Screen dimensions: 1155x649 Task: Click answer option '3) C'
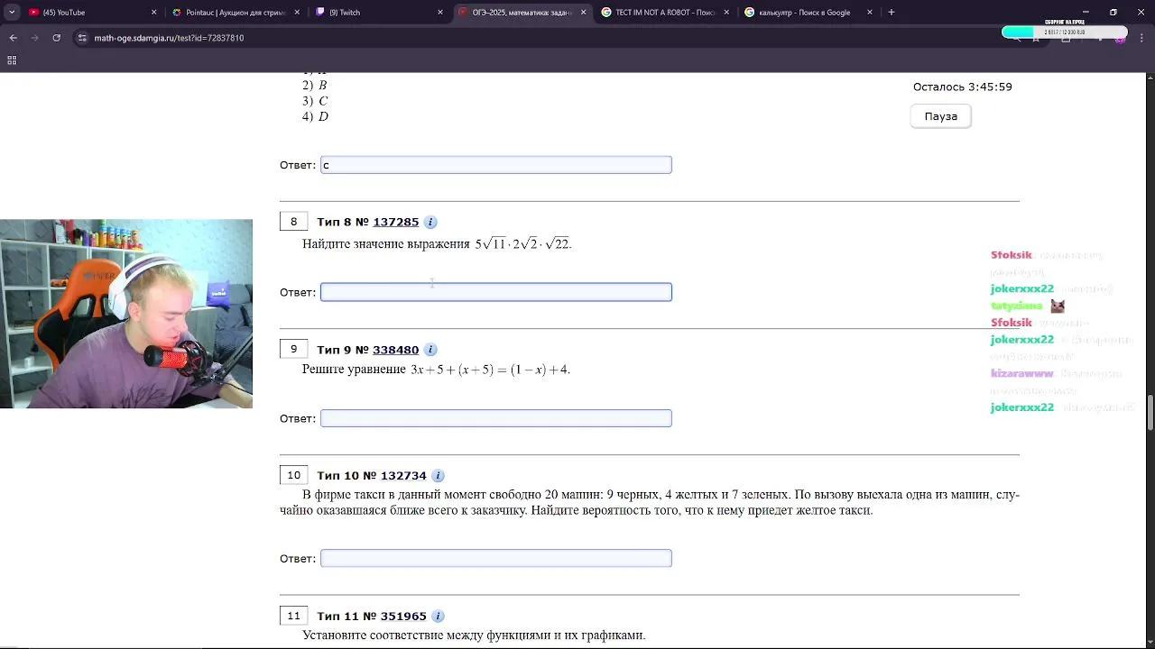pos(315,101)
